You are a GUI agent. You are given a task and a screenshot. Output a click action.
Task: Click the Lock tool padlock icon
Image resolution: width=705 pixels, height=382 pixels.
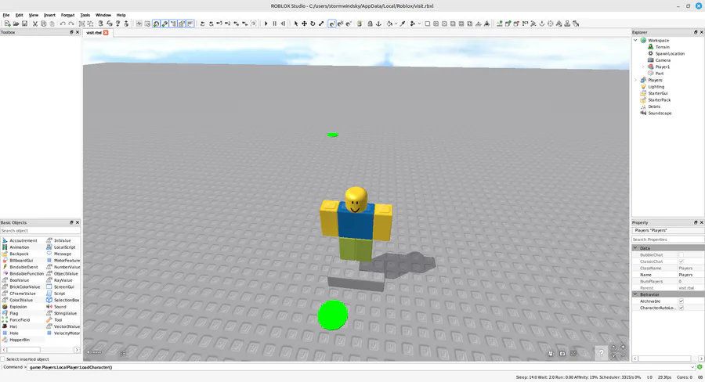tap(370, 23)
